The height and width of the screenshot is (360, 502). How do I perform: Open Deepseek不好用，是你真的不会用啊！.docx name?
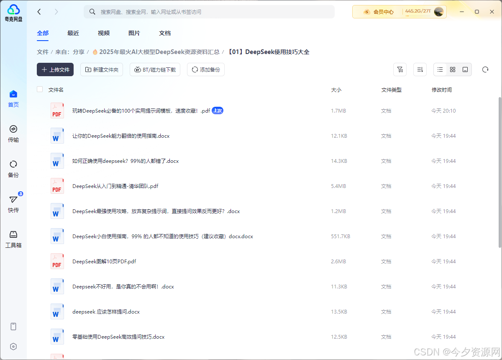[x=123, y=287]
